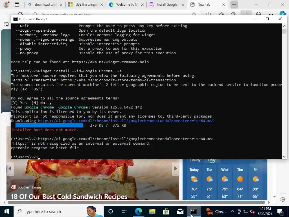Click the horizontal scrollbar right arrow
289x217 pixels.
(x=269, y=202)
